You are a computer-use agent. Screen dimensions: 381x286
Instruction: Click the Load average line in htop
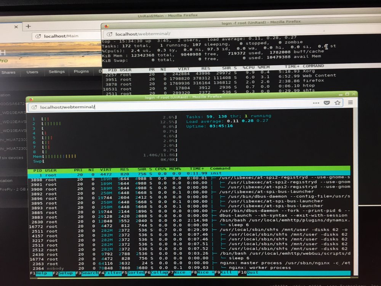[x=227, y=121]
